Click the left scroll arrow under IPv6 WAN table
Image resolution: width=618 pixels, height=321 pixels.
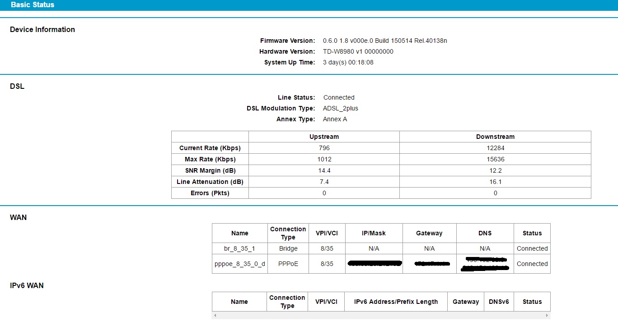tap(215, 316)
